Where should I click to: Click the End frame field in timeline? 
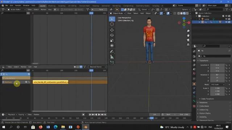[184, 114]
